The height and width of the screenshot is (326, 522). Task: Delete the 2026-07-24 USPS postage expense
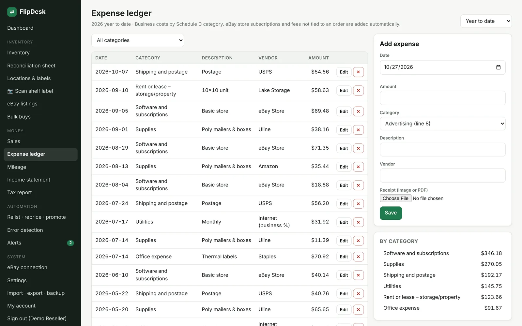[358, 204]
